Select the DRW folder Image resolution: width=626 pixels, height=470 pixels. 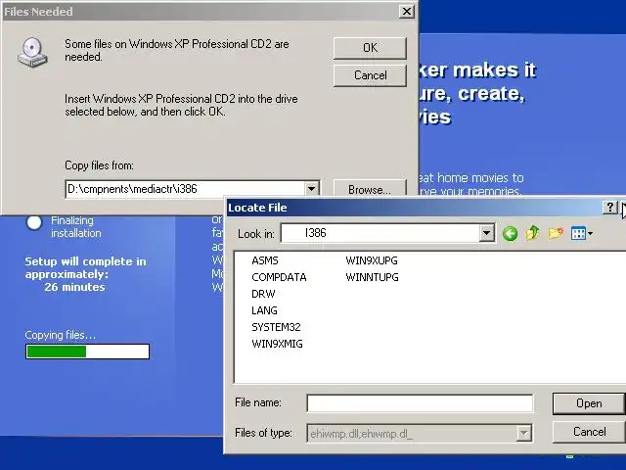click(x=263, y=294)
